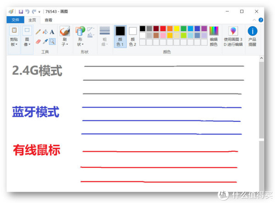Image resolution: width=275 pixels, height=203 pixels.
Task: Open the File menu tab
Action: tap(16, 20)
